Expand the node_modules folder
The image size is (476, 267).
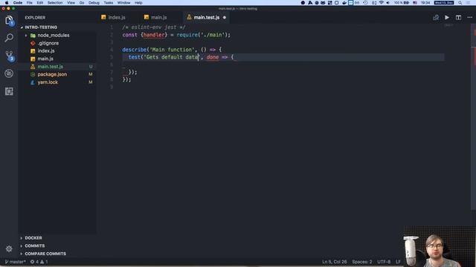[x=26, y=36]
